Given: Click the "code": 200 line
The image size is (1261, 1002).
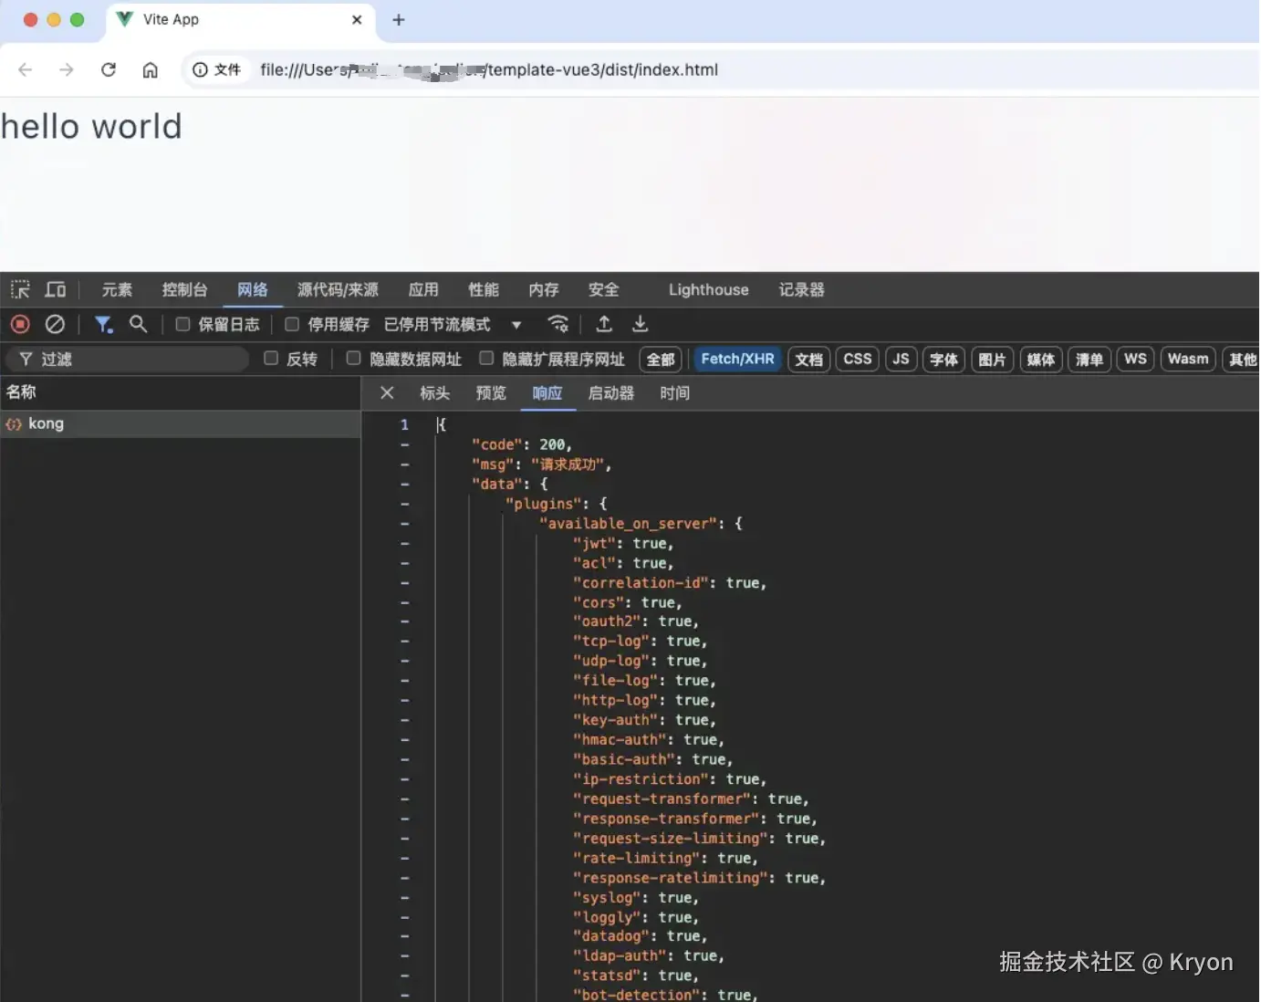Looking at the screenshot, I should pyautogui.click(x=521, y=444).
